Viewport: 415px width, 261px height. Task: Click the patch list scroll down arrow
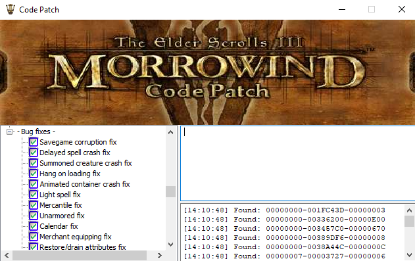171,245
